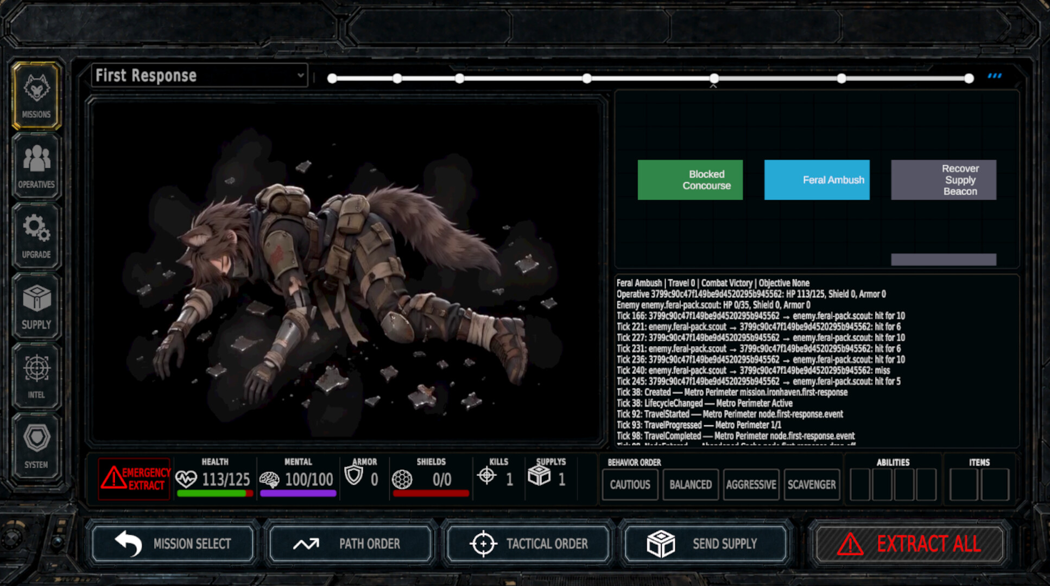Open the Upgrade gears section
Screen dimensions: 1050x586
[x=36, y=236]
